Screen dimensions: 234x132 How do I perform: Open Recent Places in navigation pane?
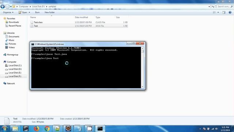(15, 26)
